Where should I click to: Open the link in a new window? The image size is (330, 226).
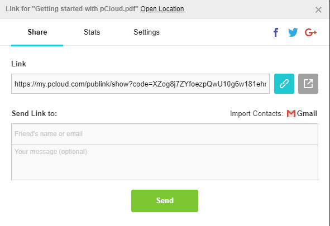tap(308, 84)
